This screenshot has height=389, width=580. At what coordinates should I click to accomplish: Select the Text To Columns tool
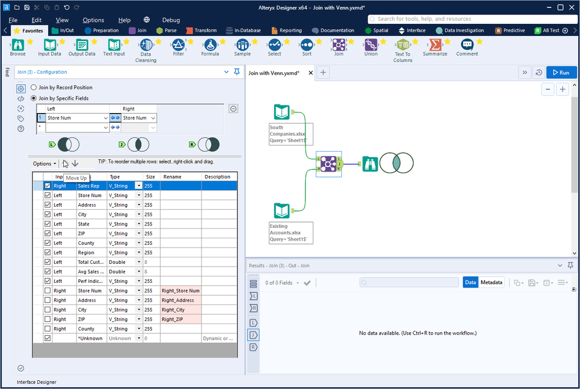(403, 45)
